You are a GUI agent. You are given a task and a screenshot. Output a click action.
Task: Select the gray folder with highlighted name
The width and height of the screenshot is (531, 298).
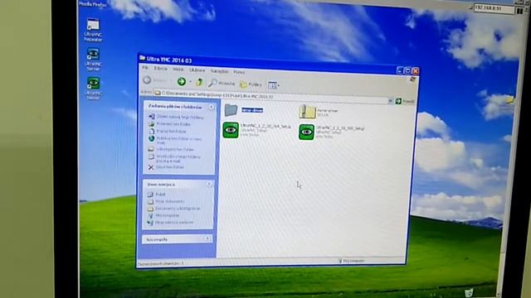click(x=231, y=110)
